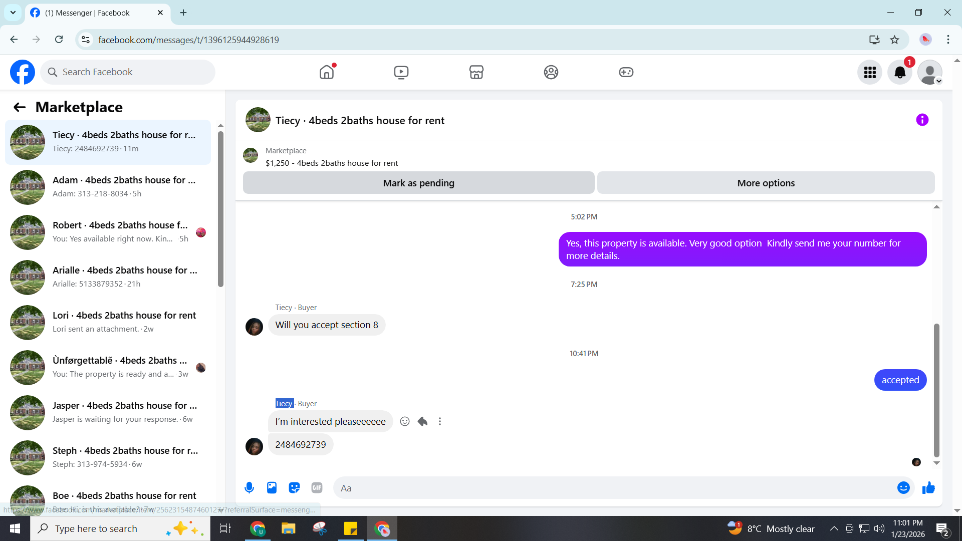This screenshot has height=541, width=962.
Task: Open the GIF picker
Action: (x=317, y=487)
